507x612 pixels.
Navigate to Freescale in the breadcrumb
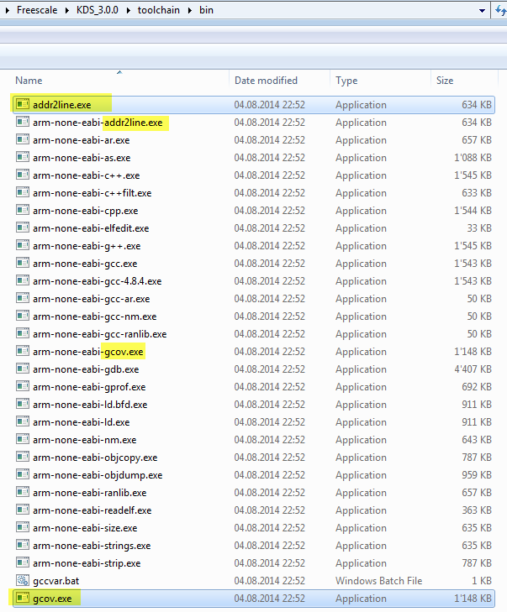tap(38, 11)
